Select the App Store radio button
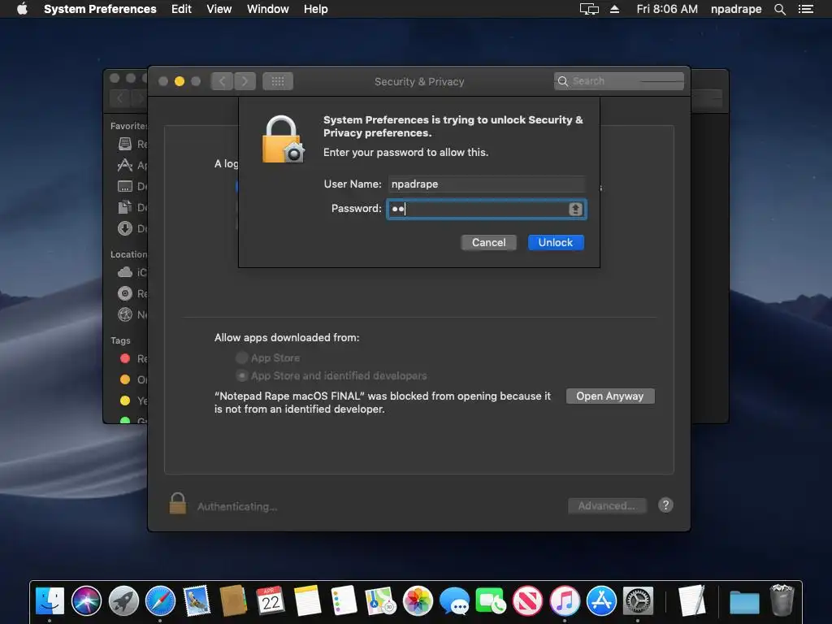832x624 pixels. (242, 357)
